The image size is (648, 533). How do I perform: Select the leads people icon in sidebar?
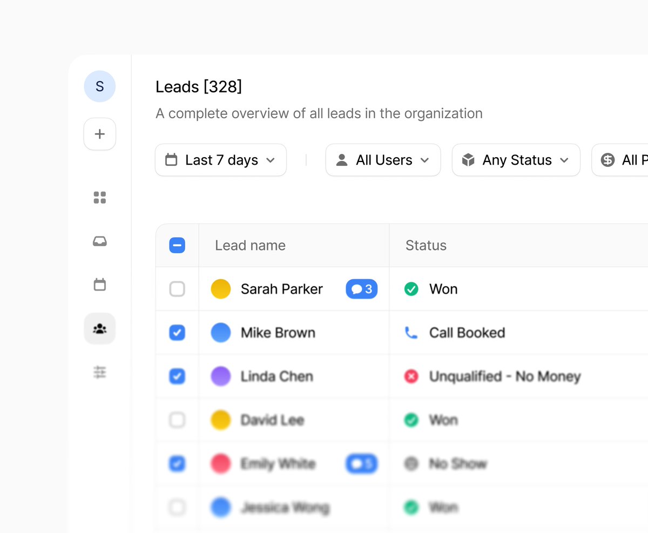click(100, 328)
